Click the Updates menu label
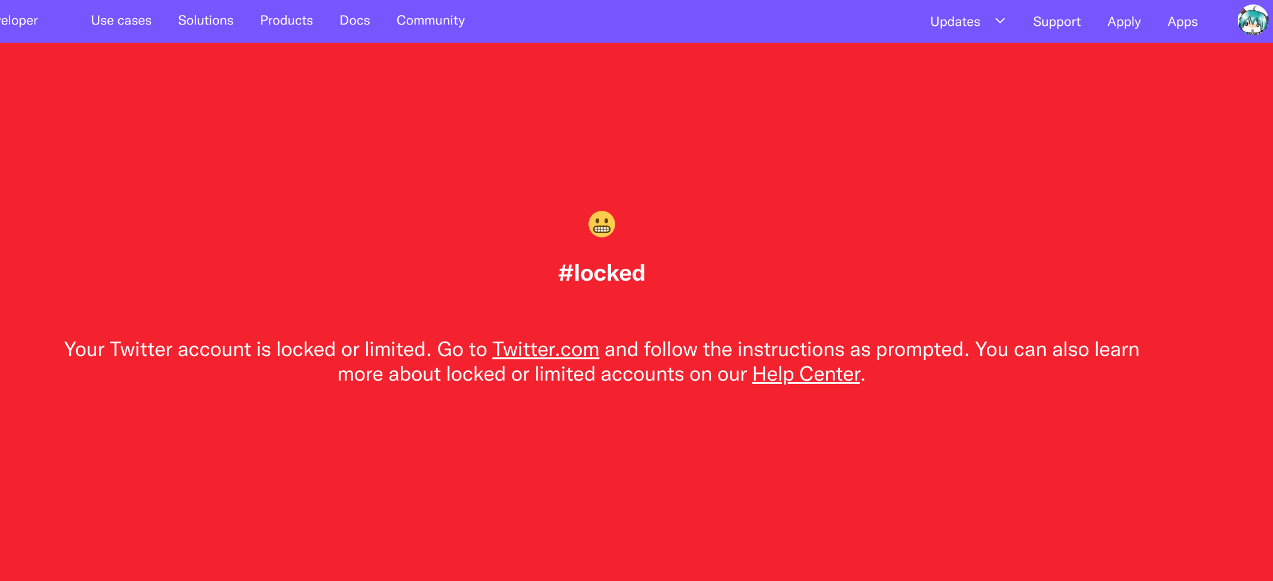This screenshot has height=581, width=1273. pos(955,21)
